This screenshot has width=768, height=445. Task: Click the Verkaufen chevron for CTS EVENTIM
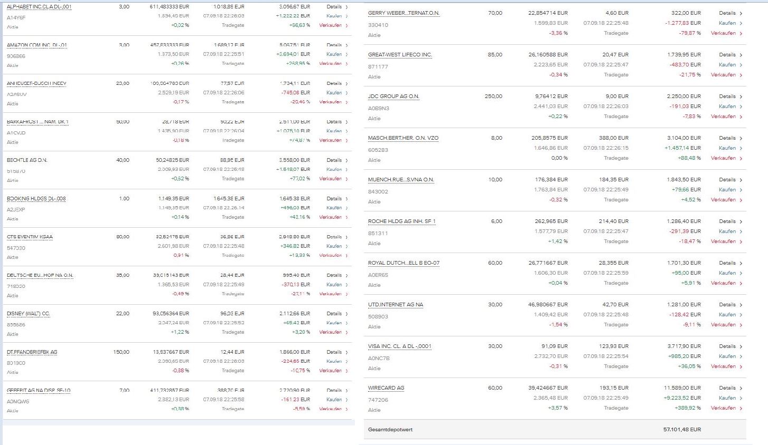(x=346, y=256)
